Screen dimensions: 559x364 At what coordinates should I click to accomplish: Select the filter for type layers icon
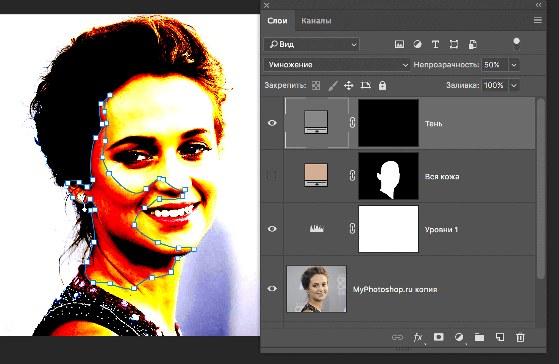coord(436,44)
